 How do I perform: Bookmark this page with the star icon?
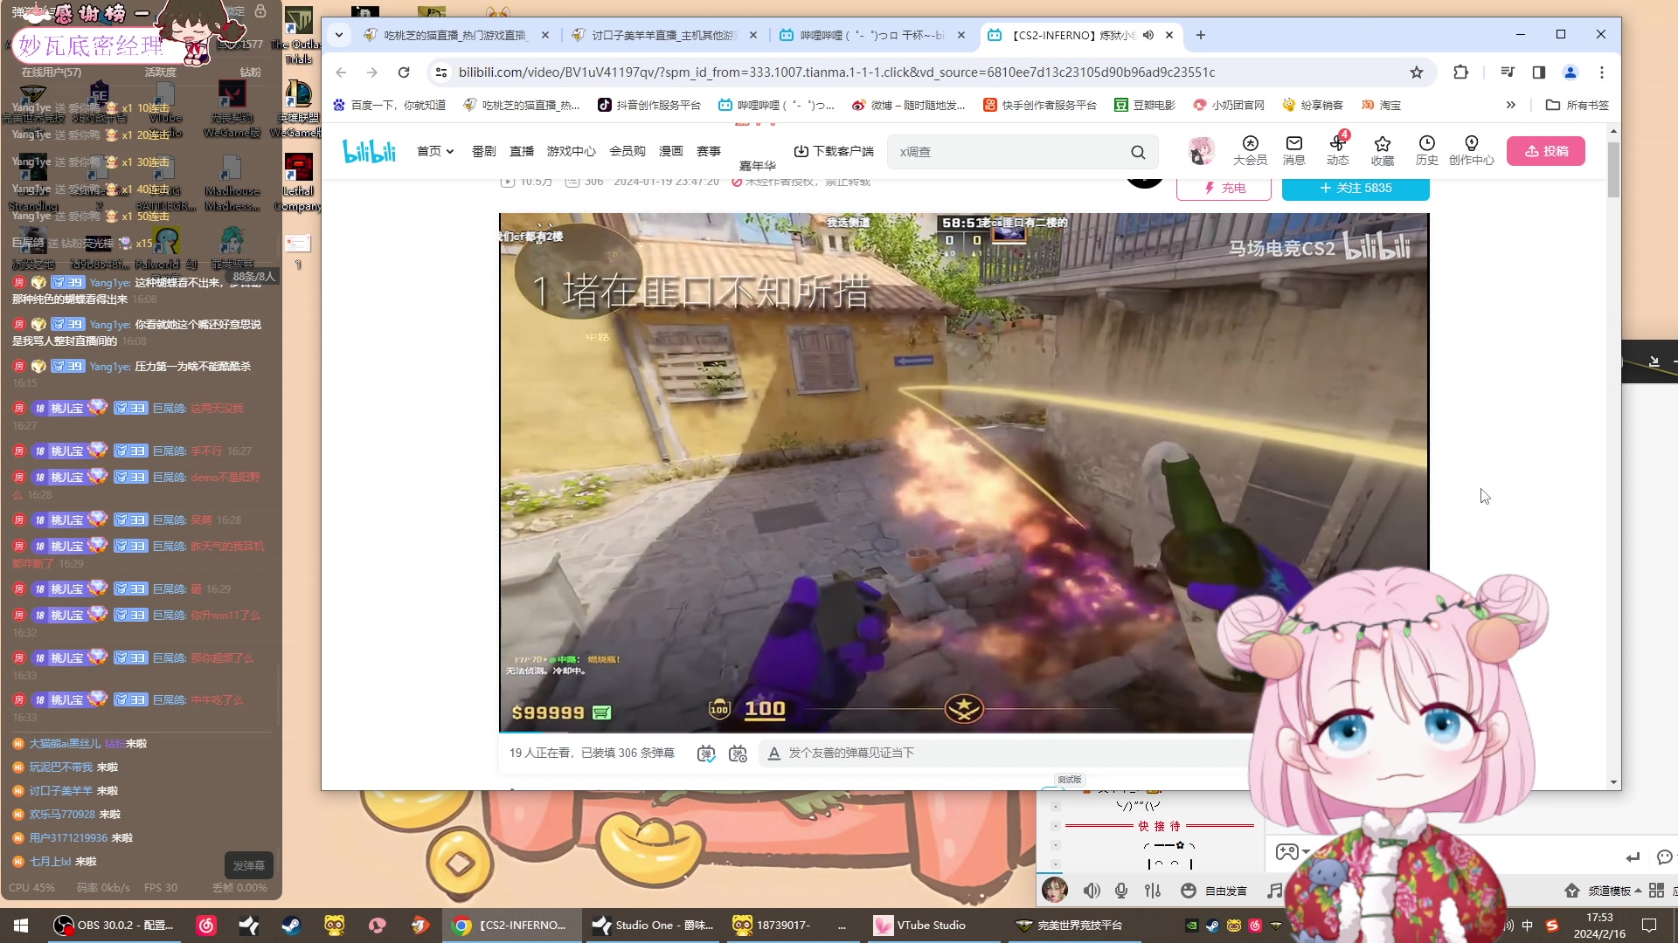pyautogui.click(x=1417, y=72)
